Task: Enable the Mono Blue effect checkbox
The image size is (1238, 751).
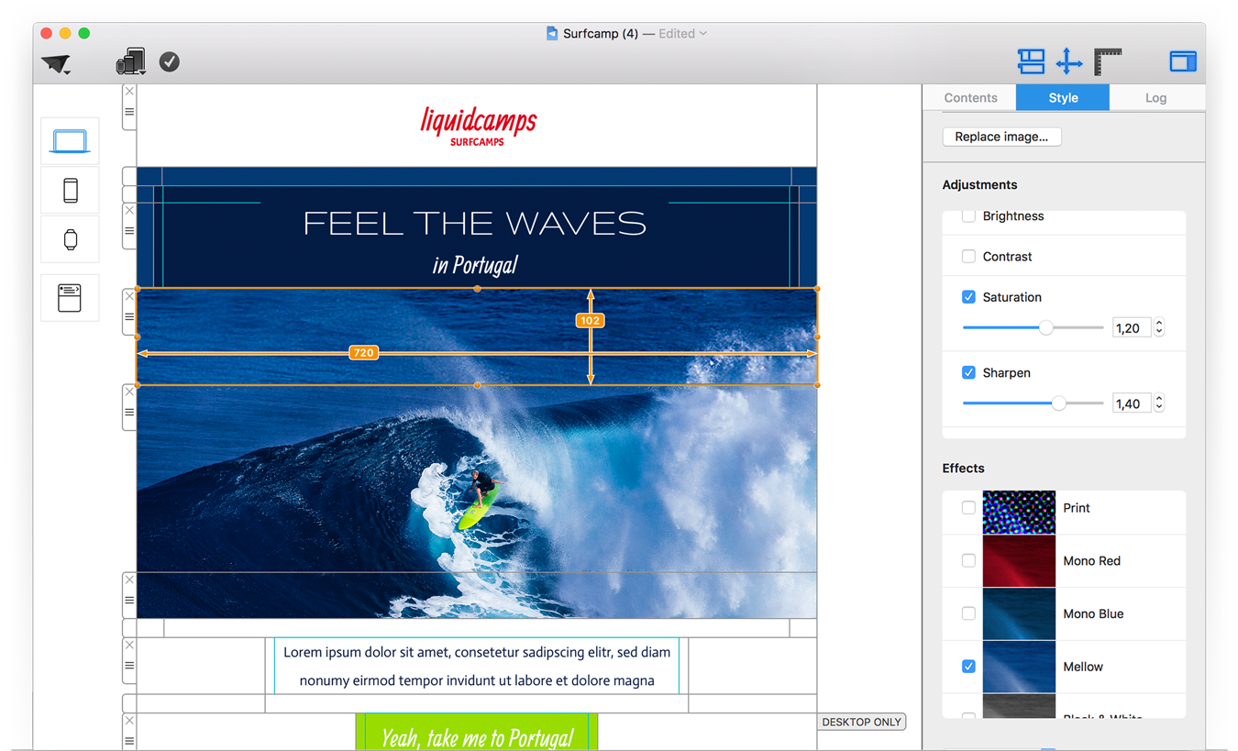Action: pos(968,613)
